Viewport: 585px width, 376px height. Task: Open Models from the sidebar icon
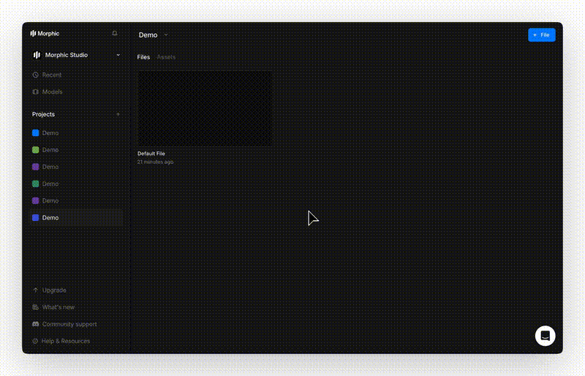point(36,92)
